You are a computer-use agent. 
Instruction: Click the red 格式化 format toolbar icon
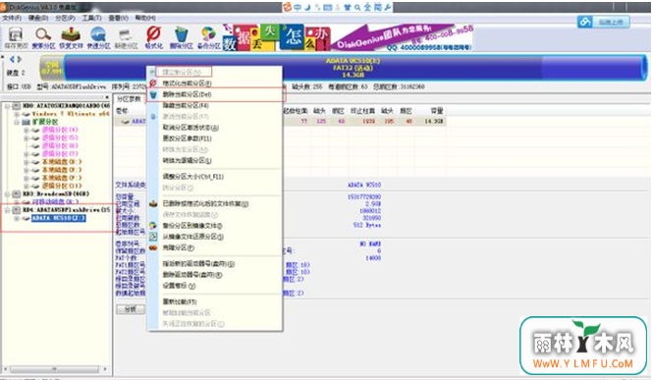click(154, 37)
